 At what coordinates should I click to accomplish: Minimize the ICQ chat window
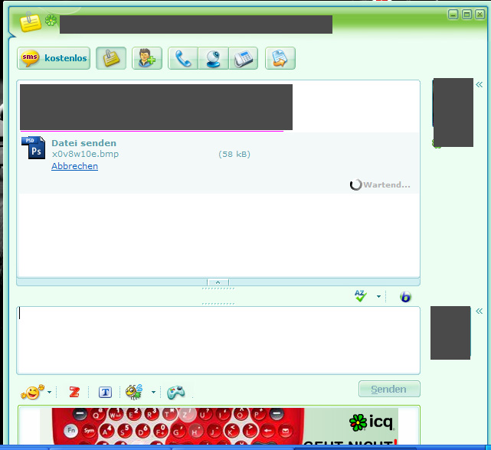(453, 15)
